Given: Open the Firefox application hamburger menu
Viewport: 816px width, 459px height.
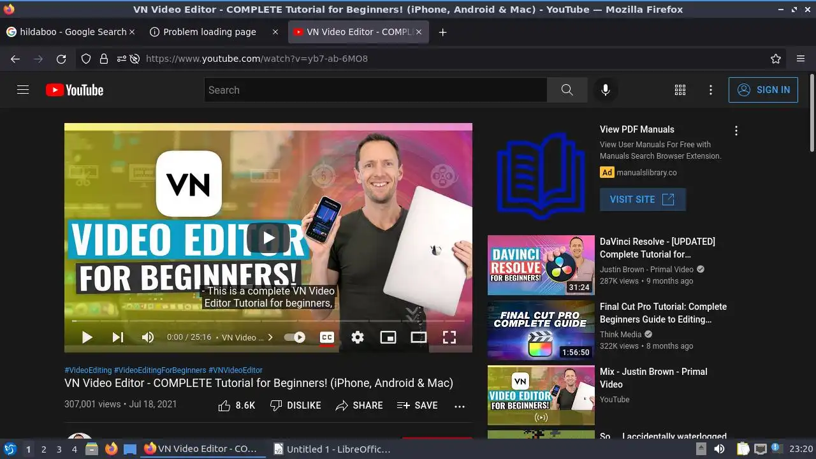Looking at the screenshot, I should click(x=801, y=59).
